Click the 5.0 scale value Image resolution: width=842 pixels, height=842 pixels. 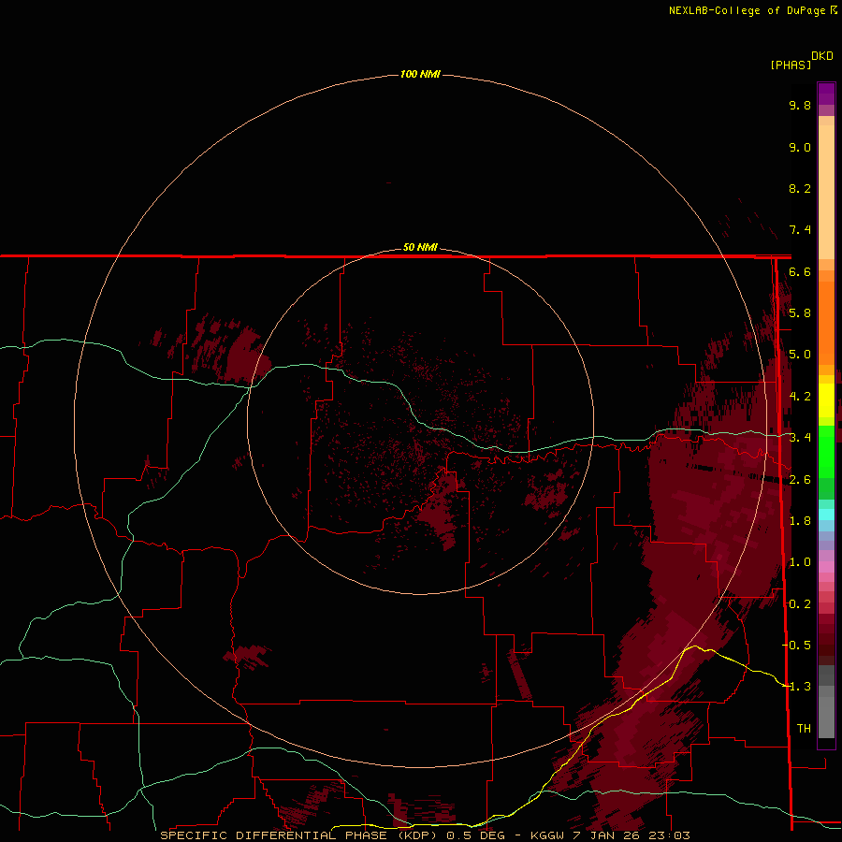tap(800, 355)
